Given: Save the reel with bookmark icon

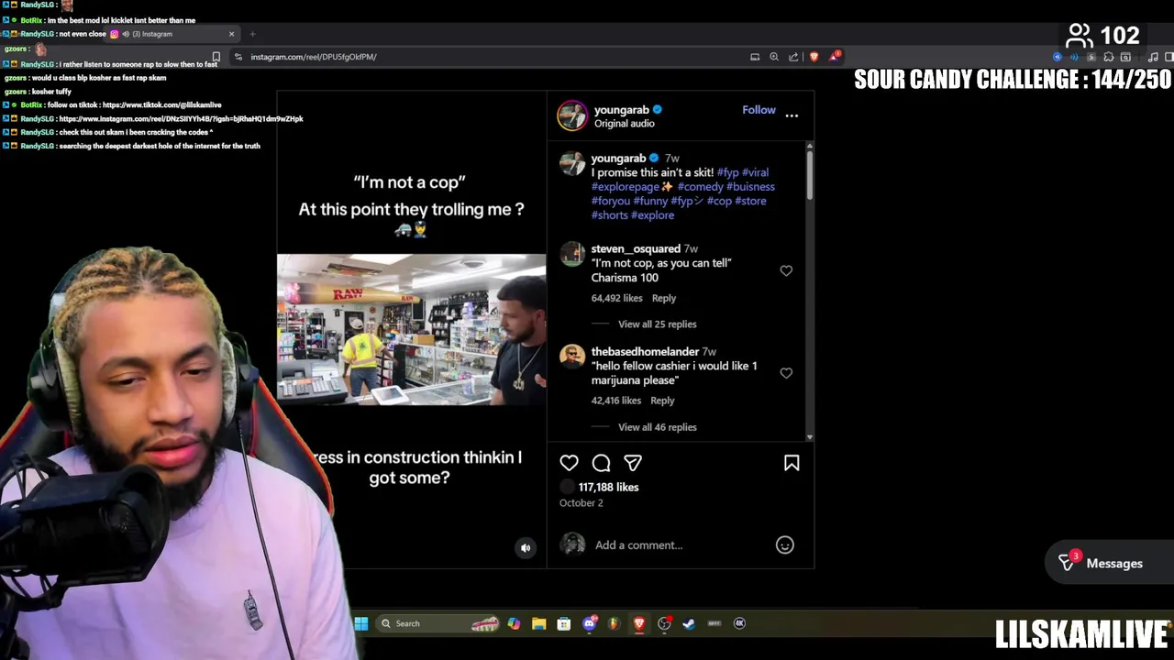Looking at the screenshot, I should click(792, 463).
